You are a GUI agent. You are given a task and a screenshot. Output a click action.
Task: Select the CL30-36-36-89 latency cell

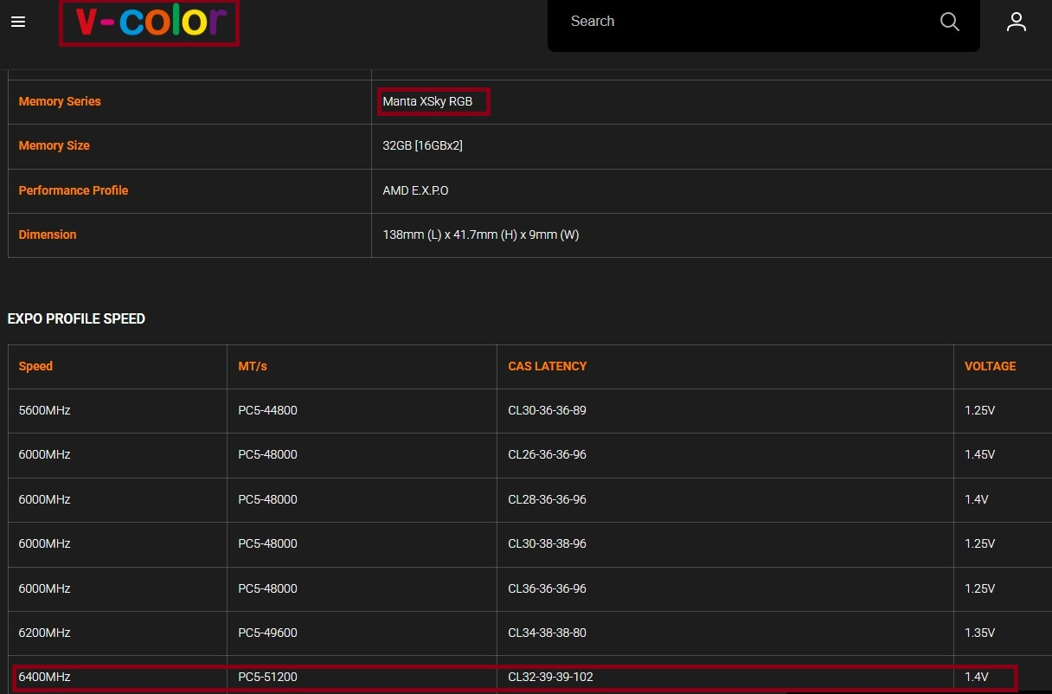click(x=547, y=410)
